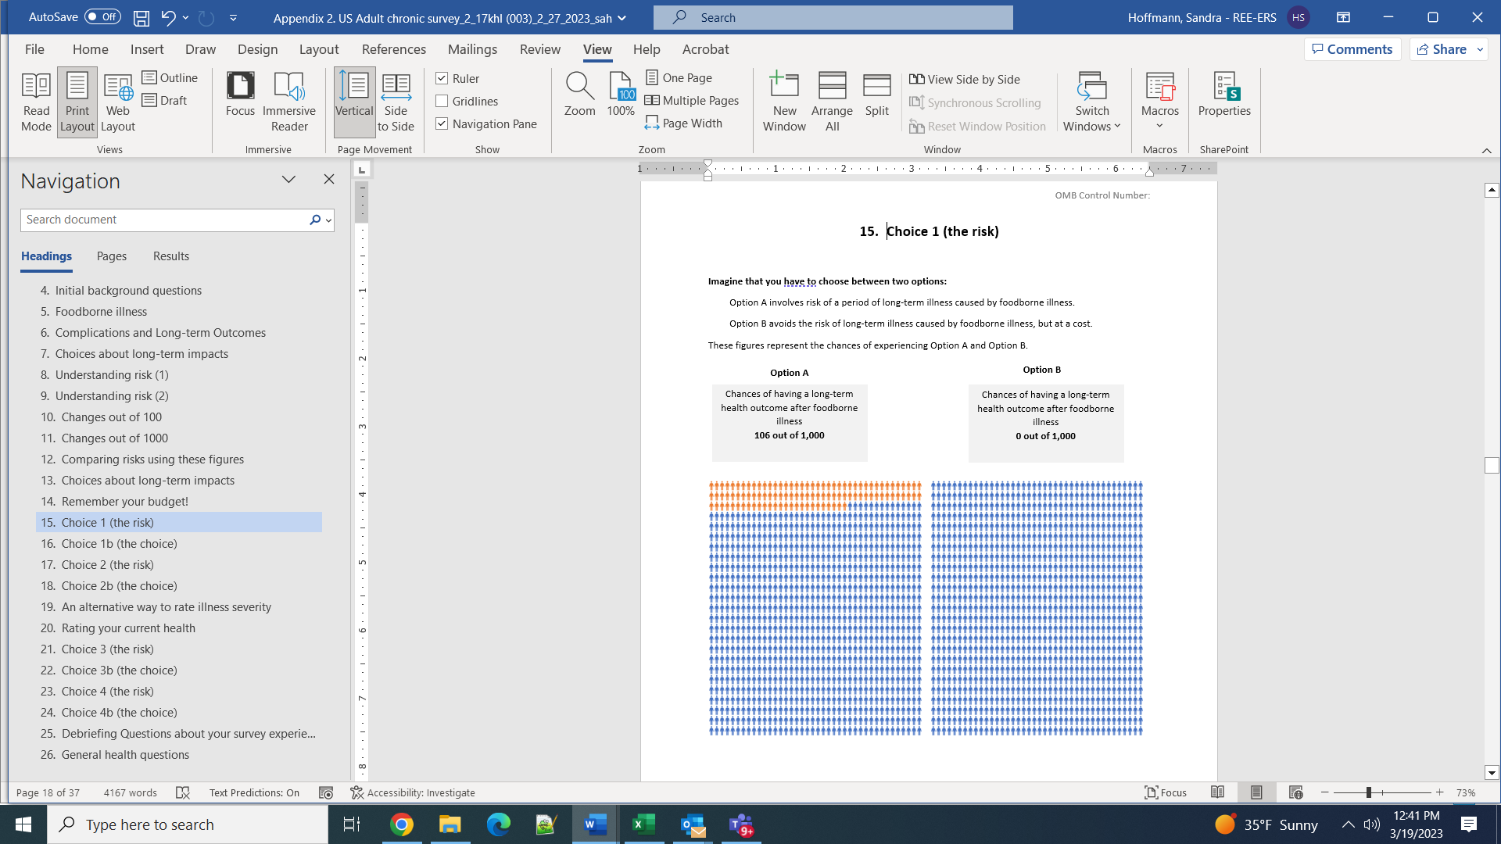Viewport: 1501px width, 844px height.
Task: Uncheck the Ruler checkbox
Action: point(442,78)
